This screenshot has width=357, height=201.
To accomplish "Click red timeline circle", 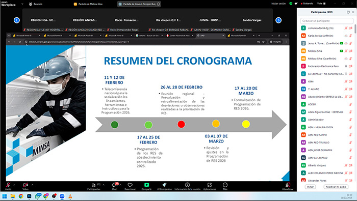I will (181, 124).
